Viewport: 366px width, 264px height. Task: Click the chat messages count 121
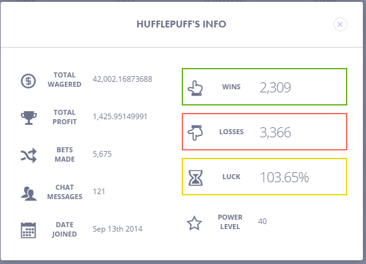pos(99,192)
